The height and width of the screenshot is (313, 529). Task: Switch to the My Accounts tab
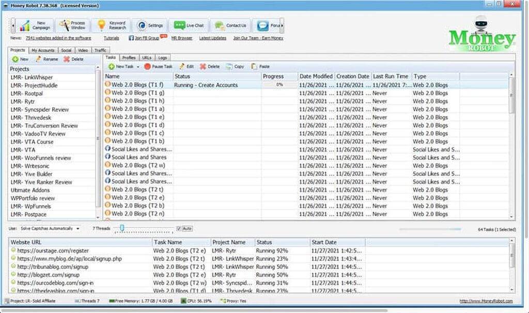pyautogui.click(x=43, y=50)
